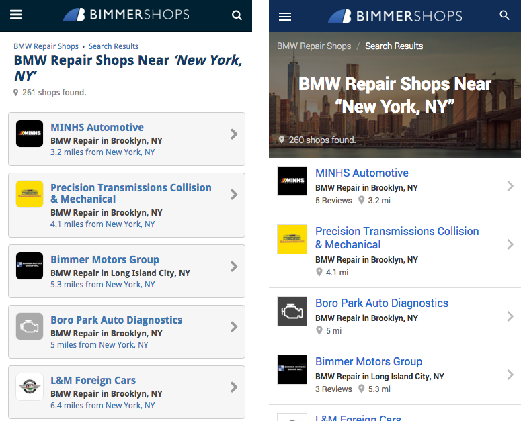Click '5 mi' distance in right list
This screenshot has width=521, height=421.
(333, 331)
